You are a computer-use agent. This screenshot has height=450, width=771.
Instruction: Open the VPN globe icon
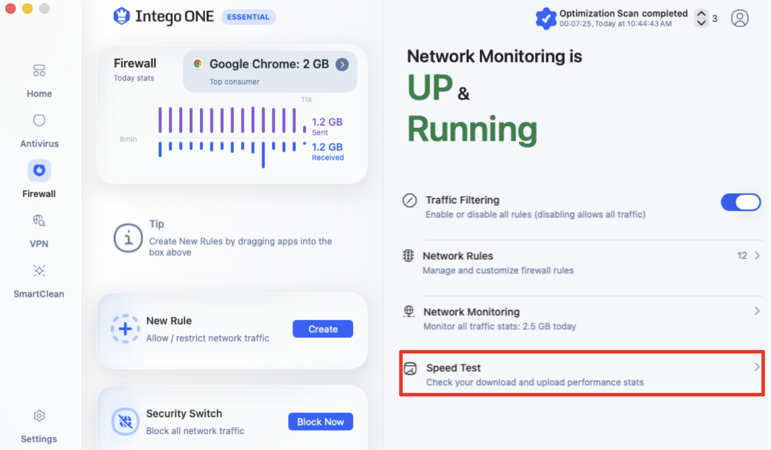39,221
